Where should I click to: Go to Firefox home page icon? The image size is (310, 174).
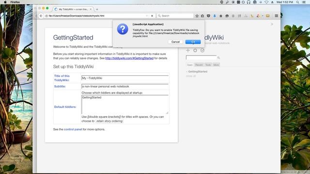pyautogui.click(x=221, y=16)
